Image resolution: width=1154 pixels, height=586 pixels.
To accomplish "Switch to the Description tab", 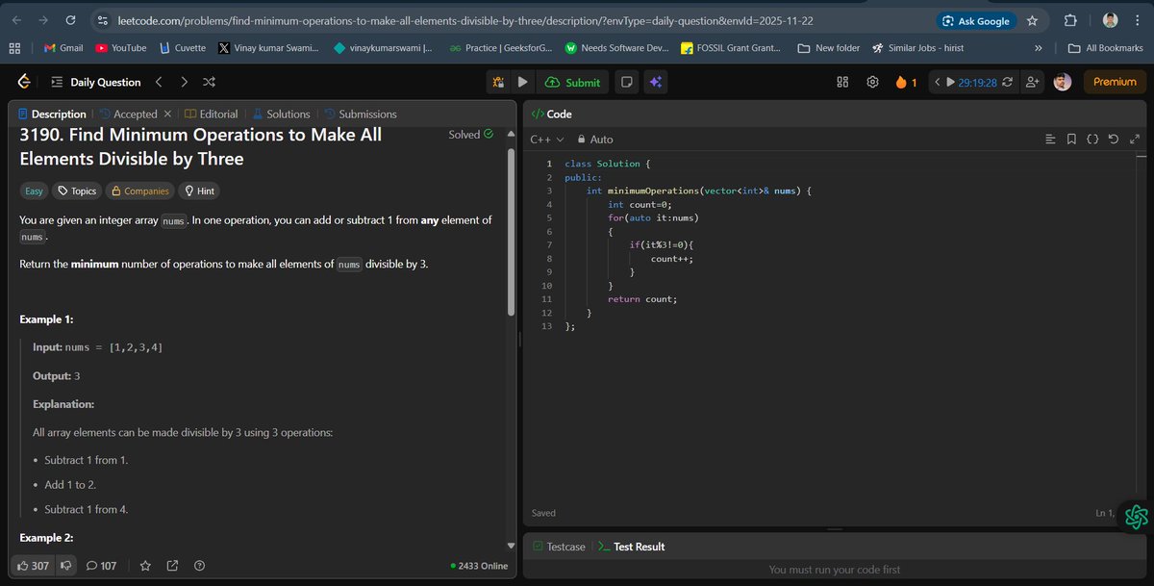I will [x=52, y=114].
